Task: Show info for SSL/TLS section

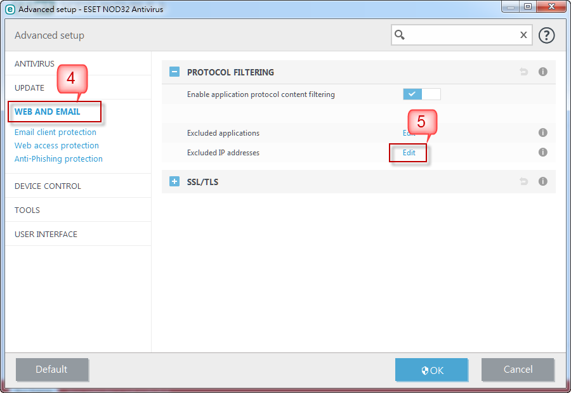Action: [542, 181]
